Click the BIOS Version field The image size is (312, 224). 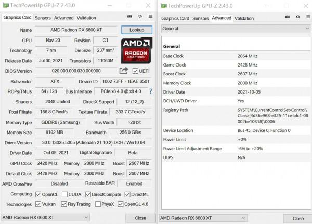coord(76,71)
